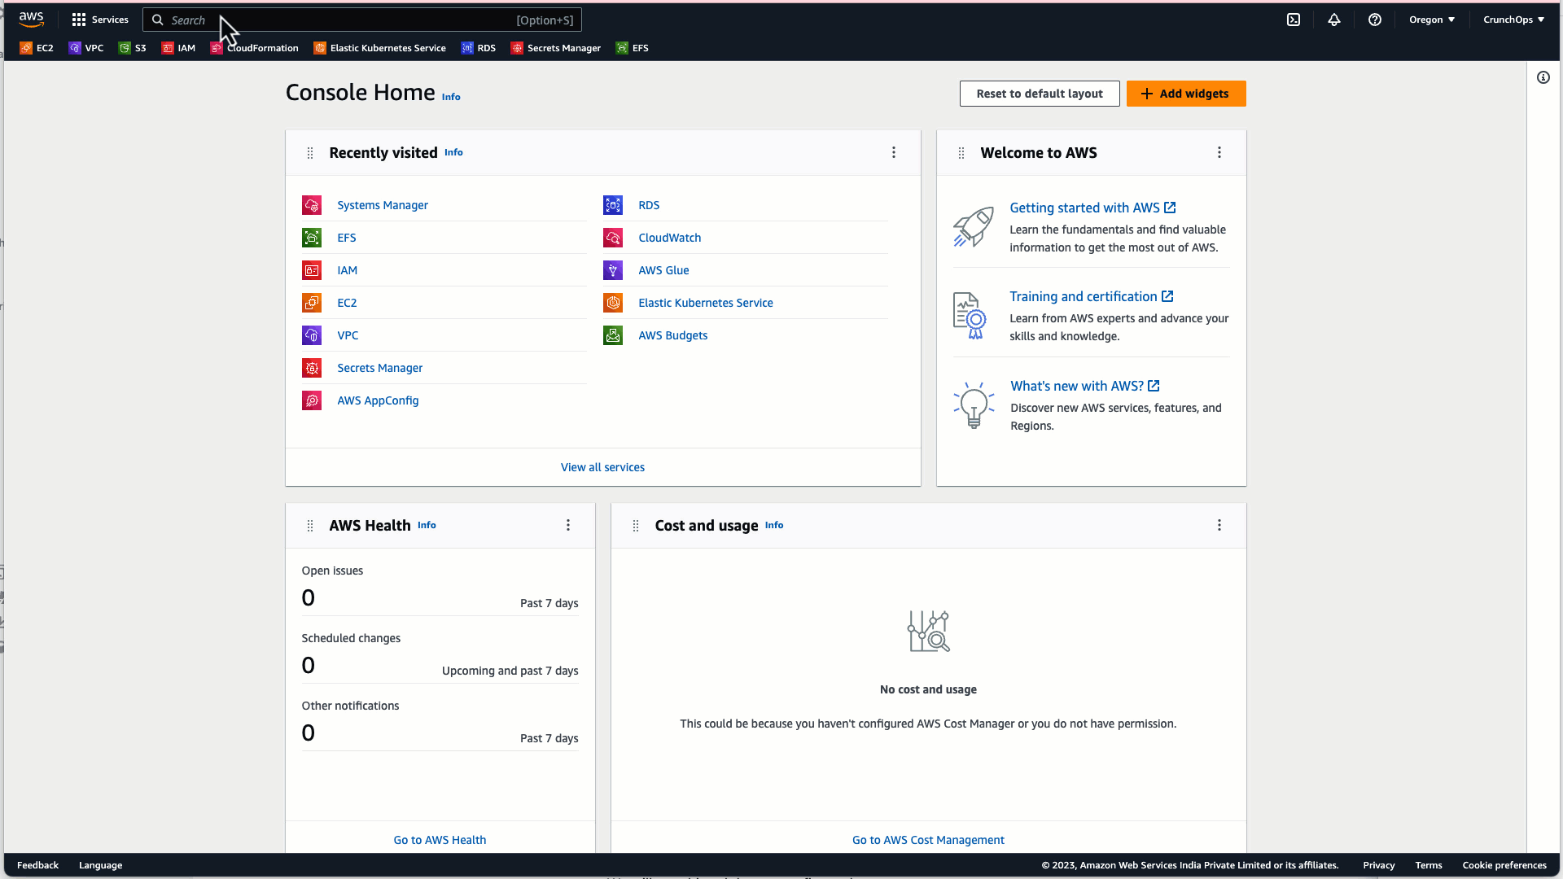The width and height of the screenshot is (1563, 879).
Task: Open IAM favorite in bookmarks bar
Action: click(178, 48)
